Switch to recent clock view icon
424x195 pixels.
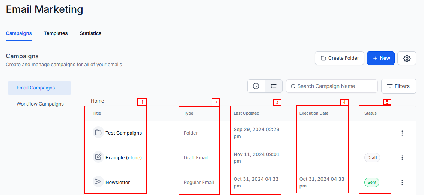(x=256, y=86)
